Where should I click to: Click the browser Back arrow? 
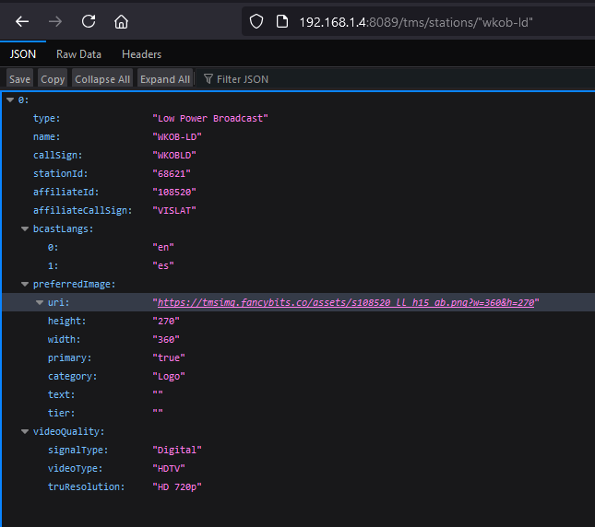(x=22, y=21)
